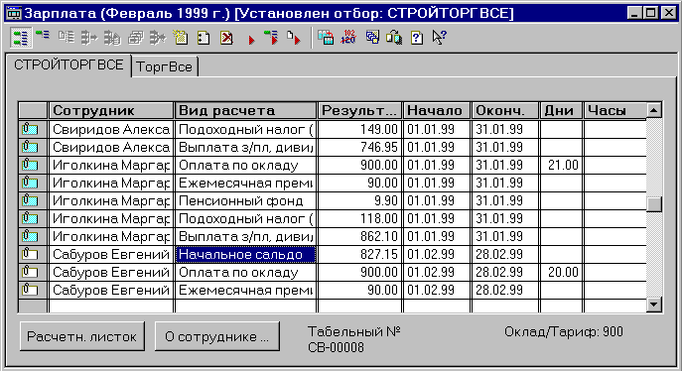682x371 pixels.
Task: Click the Часы column header
Action: coord(615,110)
